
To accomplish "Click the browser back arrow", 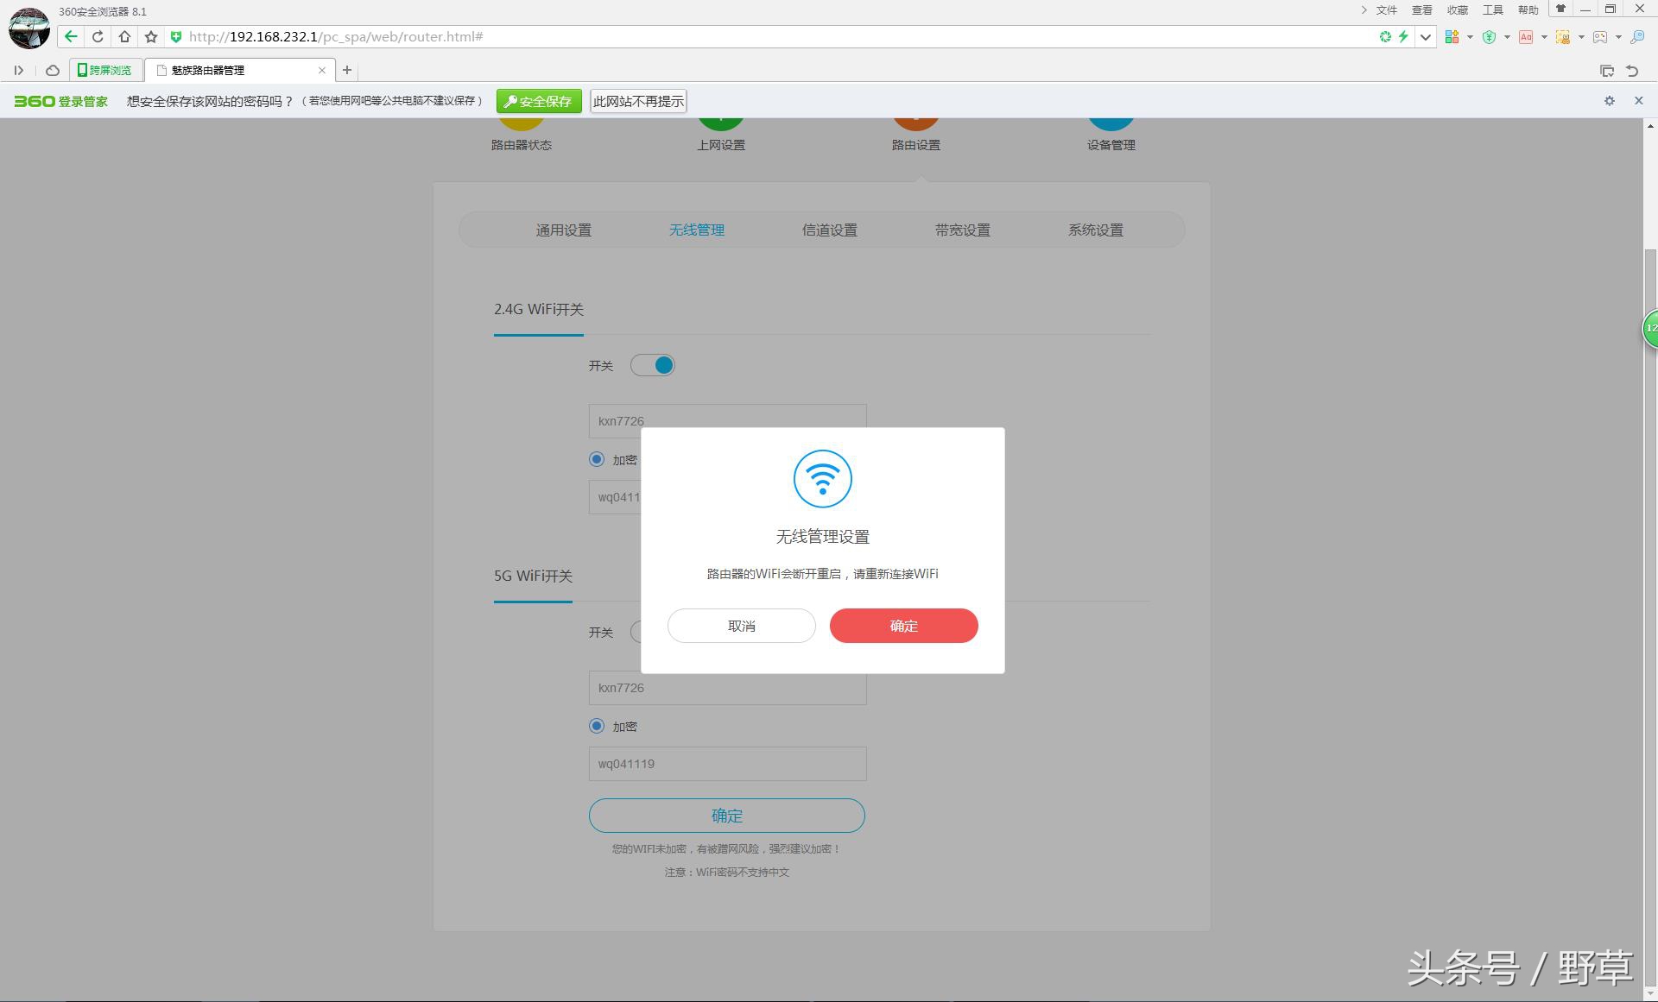I will point(71,36).
